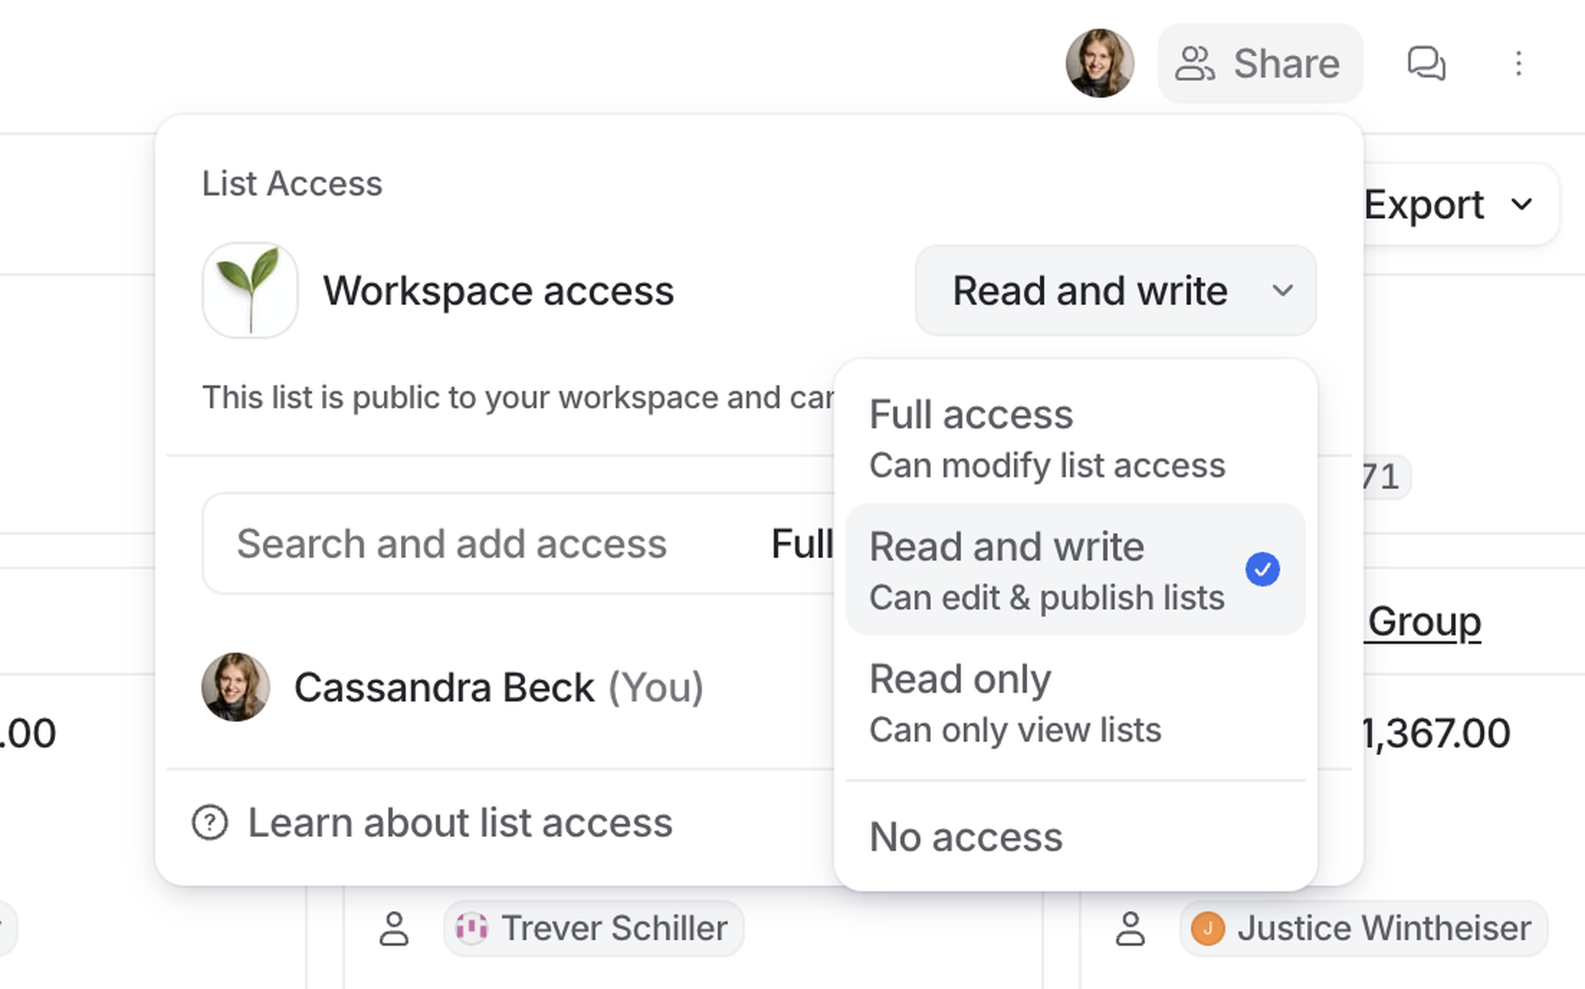Click the blue checkmark on Read and write
The height and width of the screenshot is (989, 1585).
(x=1262, y=569)
